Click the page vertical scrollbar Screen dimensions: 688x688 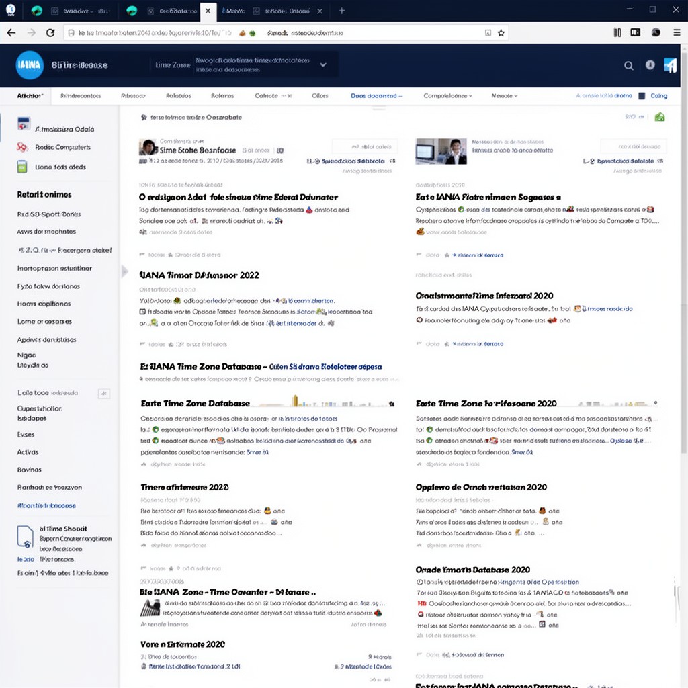coord(683,250)
